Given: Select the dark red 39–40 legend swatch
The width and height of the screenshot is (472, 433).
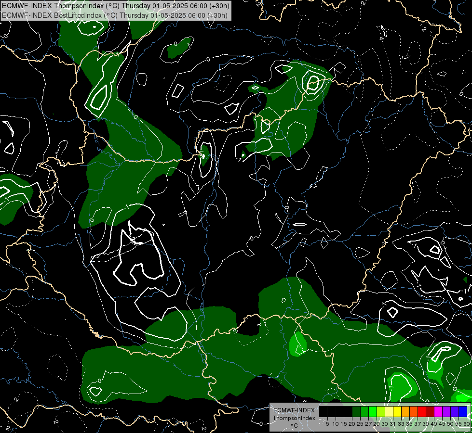Looking at the screenshot, I should point(431,411).
